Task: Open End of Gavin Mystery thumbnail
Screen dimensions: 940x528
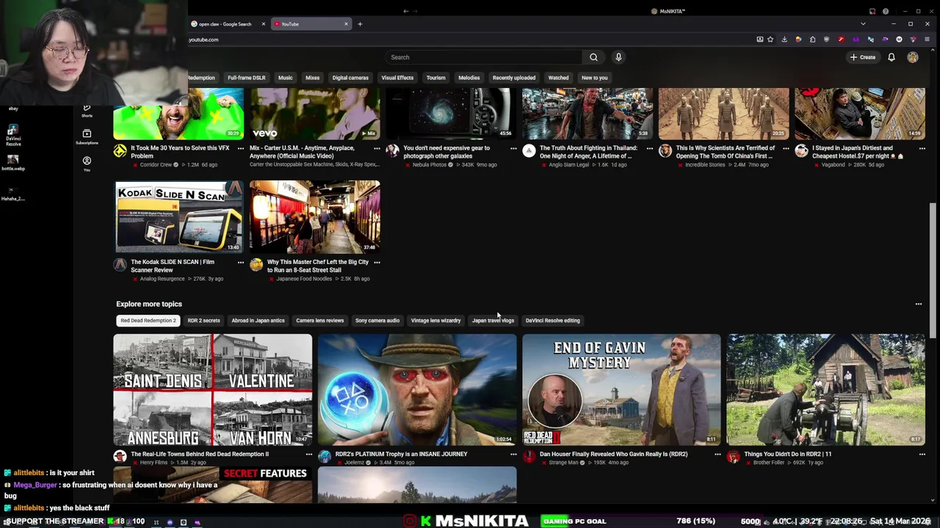Action: click(x=621, y=389)
